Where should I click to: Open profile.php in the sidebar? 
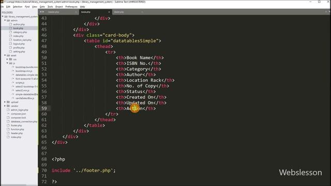[19, 48]
